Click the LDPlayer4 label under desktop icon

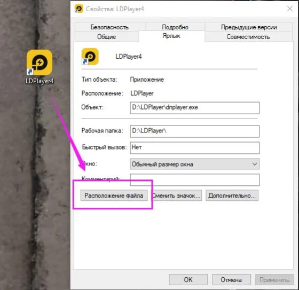pos(40,81)
